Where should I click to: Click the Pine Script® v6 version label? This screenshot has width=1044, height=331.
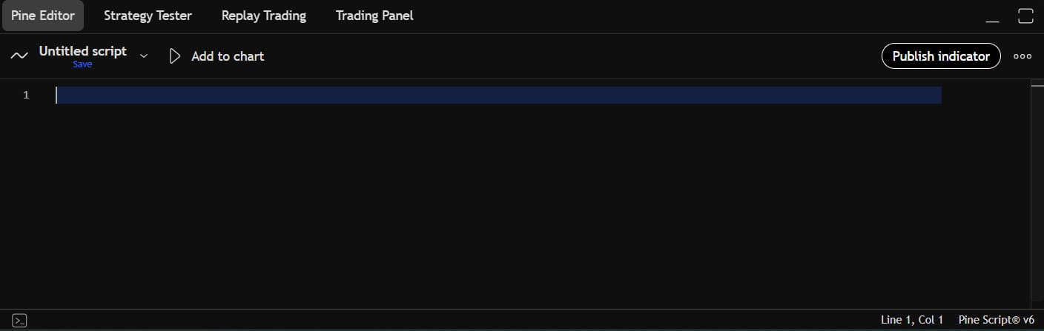pos(996,320)
